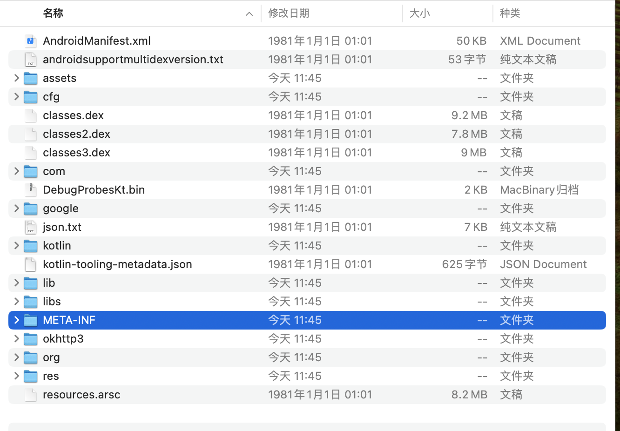The image size is (620, 431).
Task: Expand the google folder contents
Action: coord(17,209)
